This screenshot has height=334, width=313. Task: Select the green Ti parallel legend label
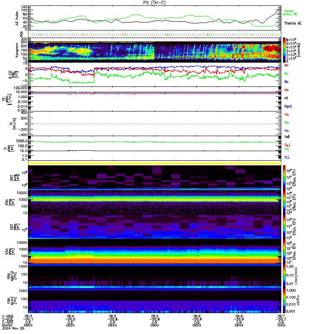click(x=286, y=149)
